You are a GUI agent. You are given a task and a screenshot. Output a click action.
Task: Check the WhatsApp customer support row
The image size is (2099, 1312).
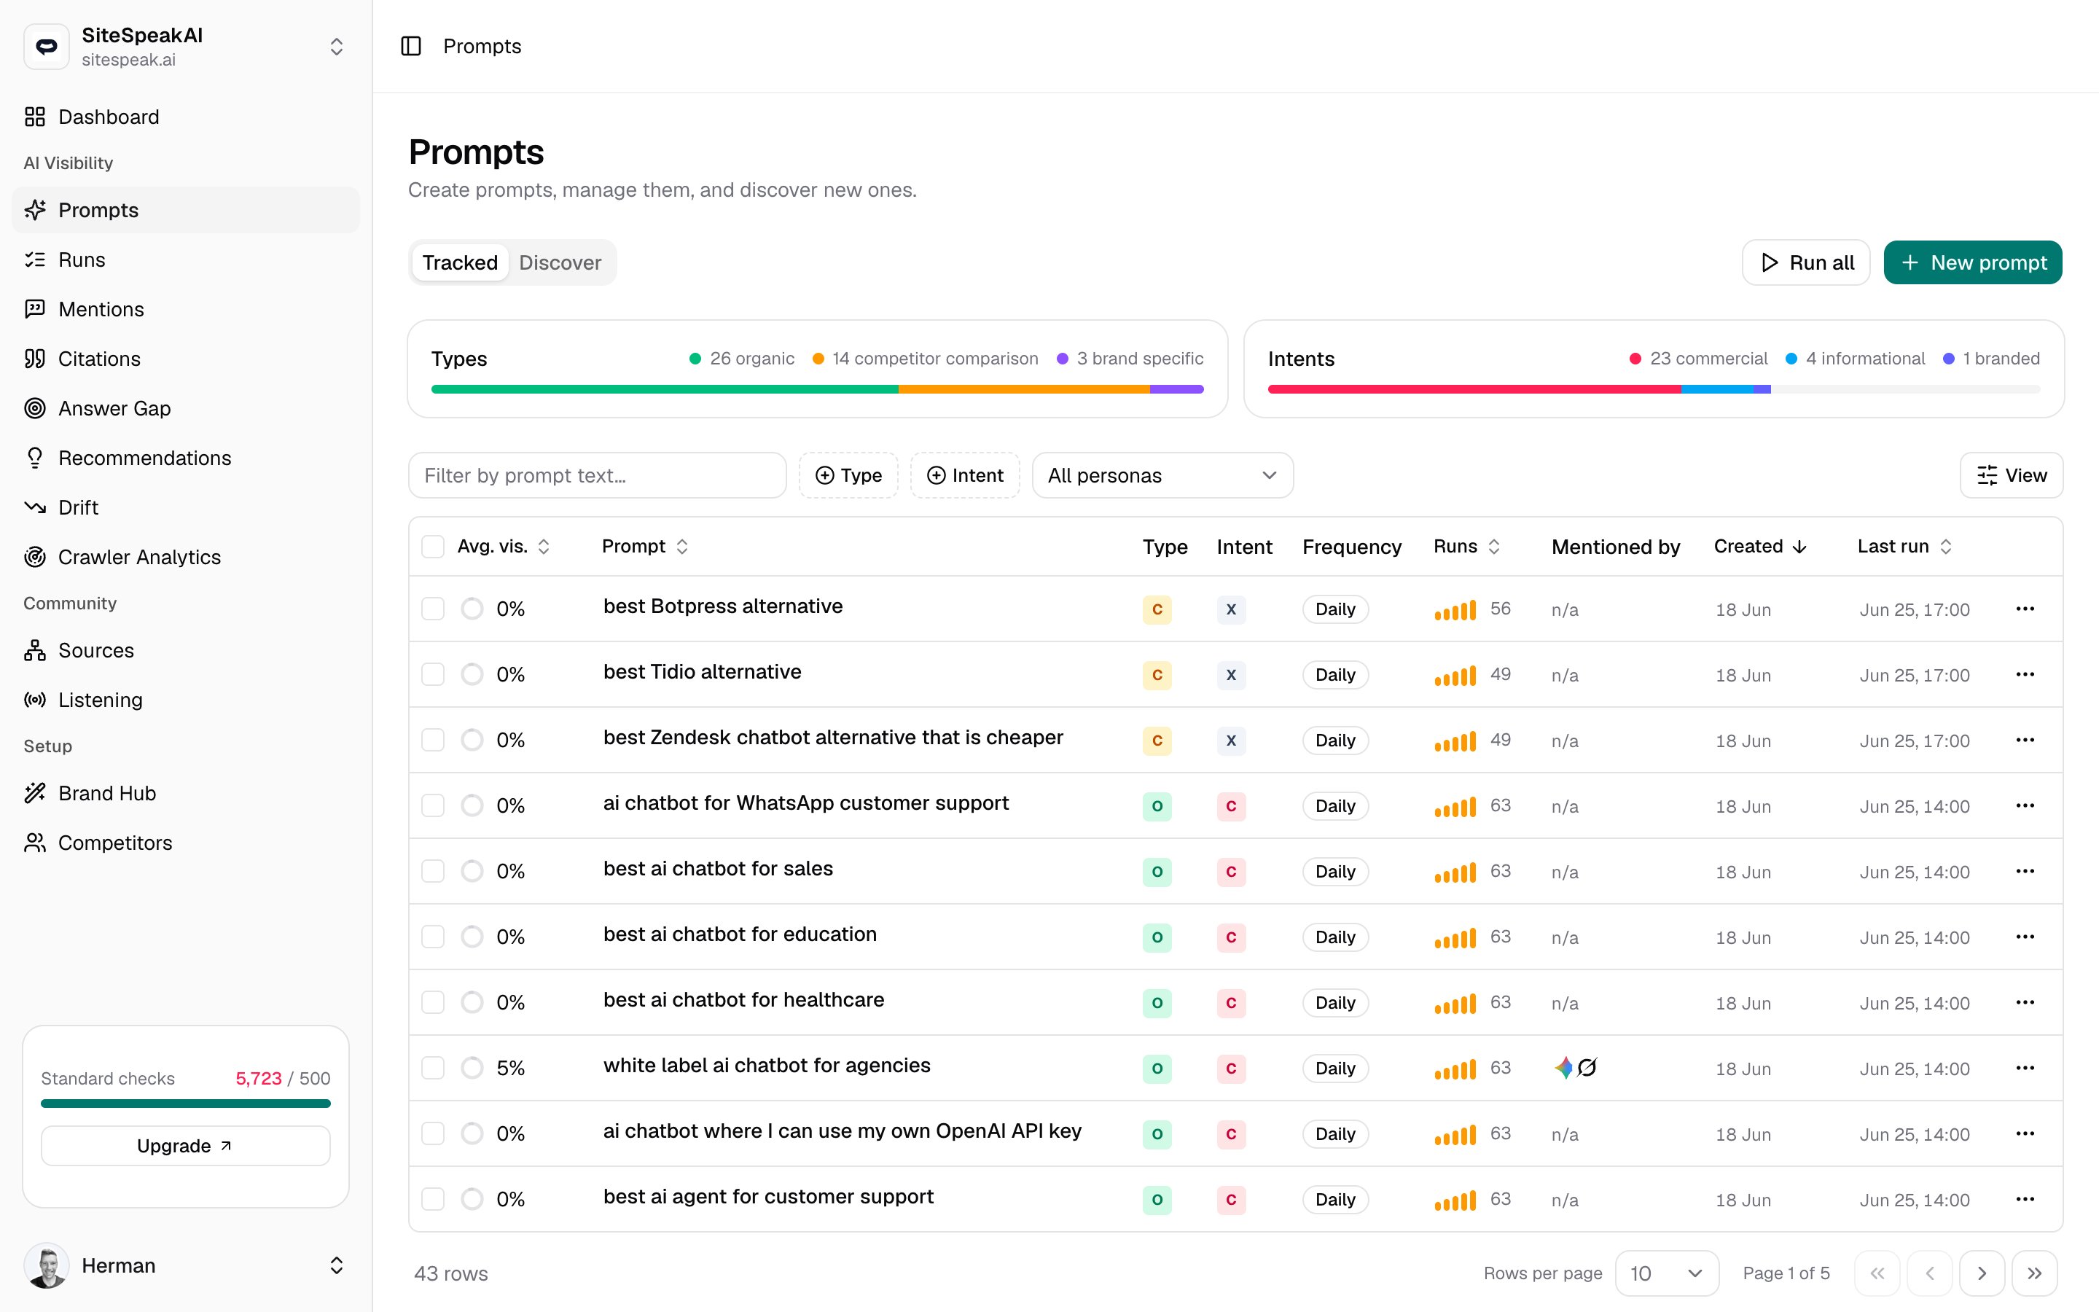tap(433, 805)
